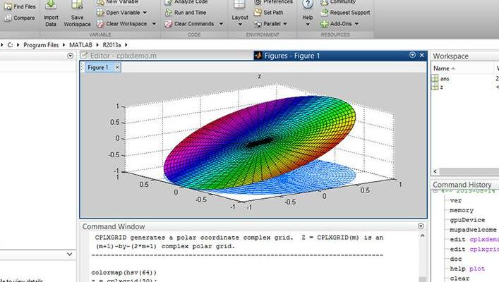The image size is (499, 282).
Task: Click the Workspace panel title
Action: point(450,56)
